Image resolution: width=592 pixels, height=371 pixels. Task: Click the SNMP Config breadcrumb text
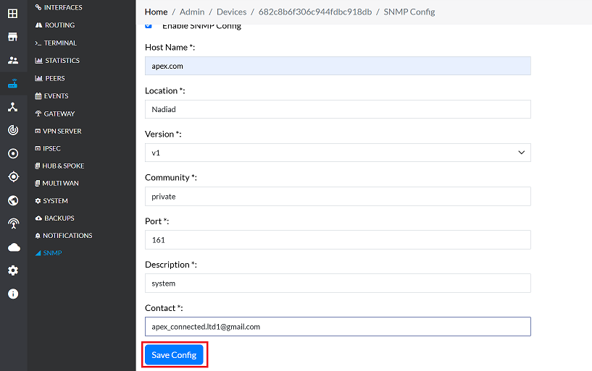click(409, 12)
